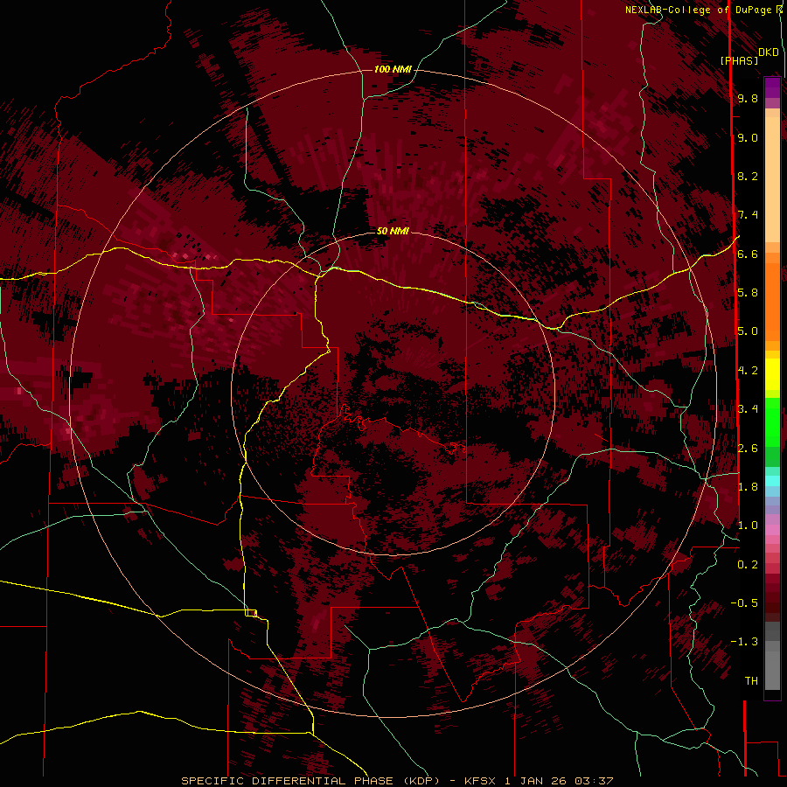The width and height of the screenshot is (787, 787).
Task: Click the 4.2 legend value
Action: [x=748, y=371]
